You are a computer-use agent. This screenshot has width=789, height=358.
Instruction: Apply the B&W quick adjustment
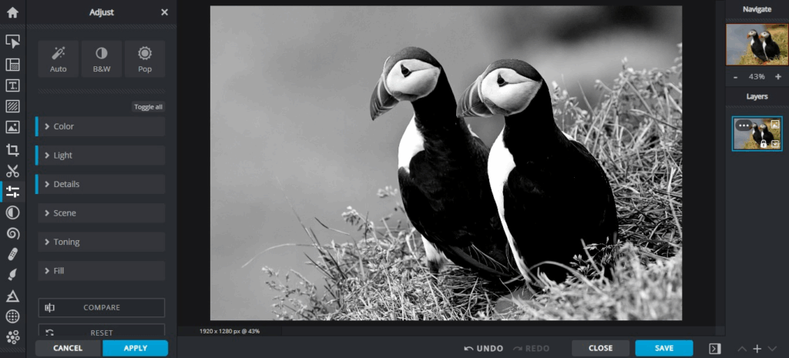point(102,59)
